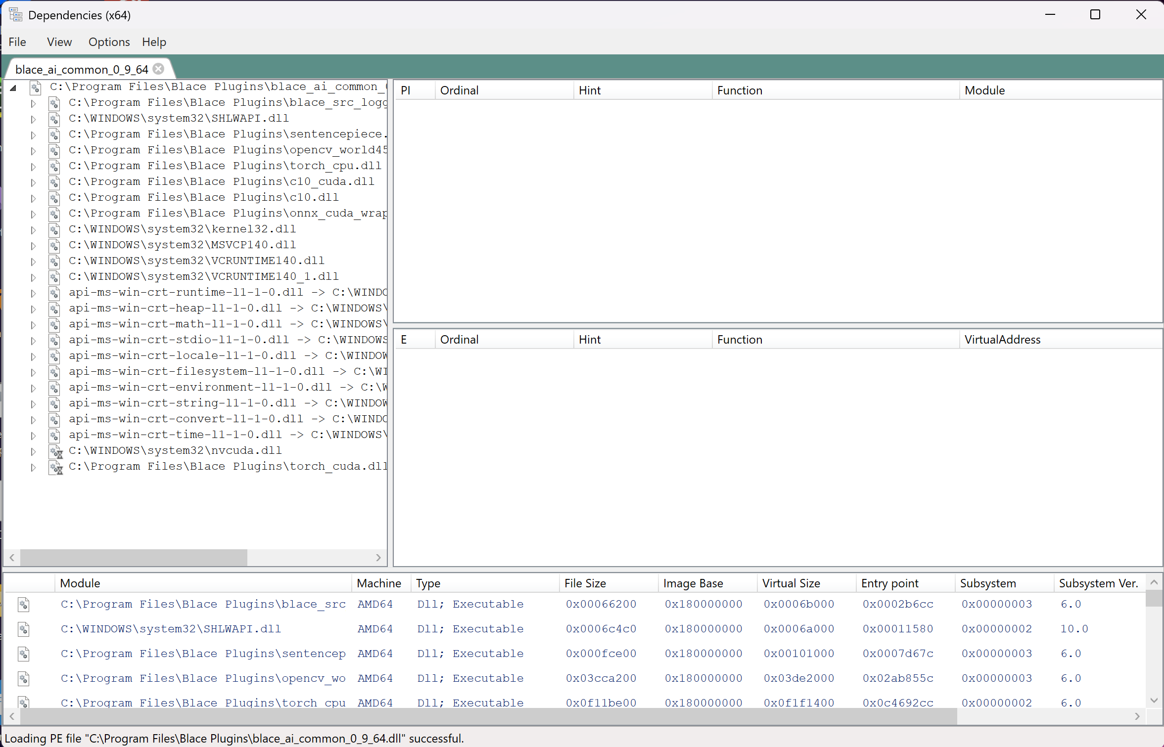This screenshot has height=747, width=1164.
Task: Select the SHLWAPI.dll row in module list
Action: 574,629
